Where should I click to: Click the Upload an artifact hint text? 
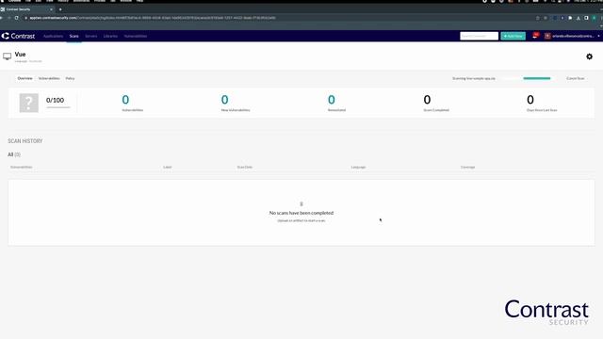(301, 220)
